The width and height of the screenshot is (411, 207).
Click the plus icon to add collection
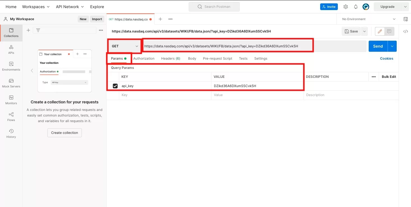pyautogui.click(x=28, y=30)
